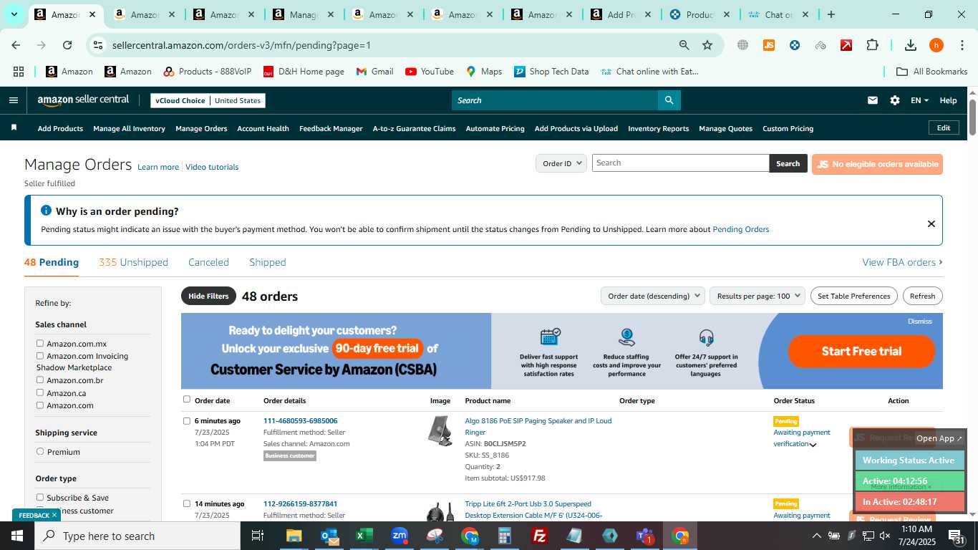Open order link 111-4680593-6985006
The width and height of the screenshot is (978, 550).
tap(300, 420)
